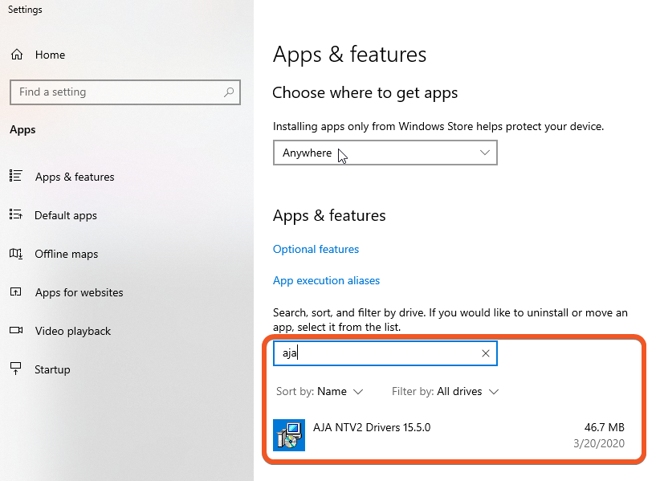Click the Offline maps map icon
Image resolution: width=660 pixels, height=481 pixels.
pyautogui.click(x=15, y=254)
